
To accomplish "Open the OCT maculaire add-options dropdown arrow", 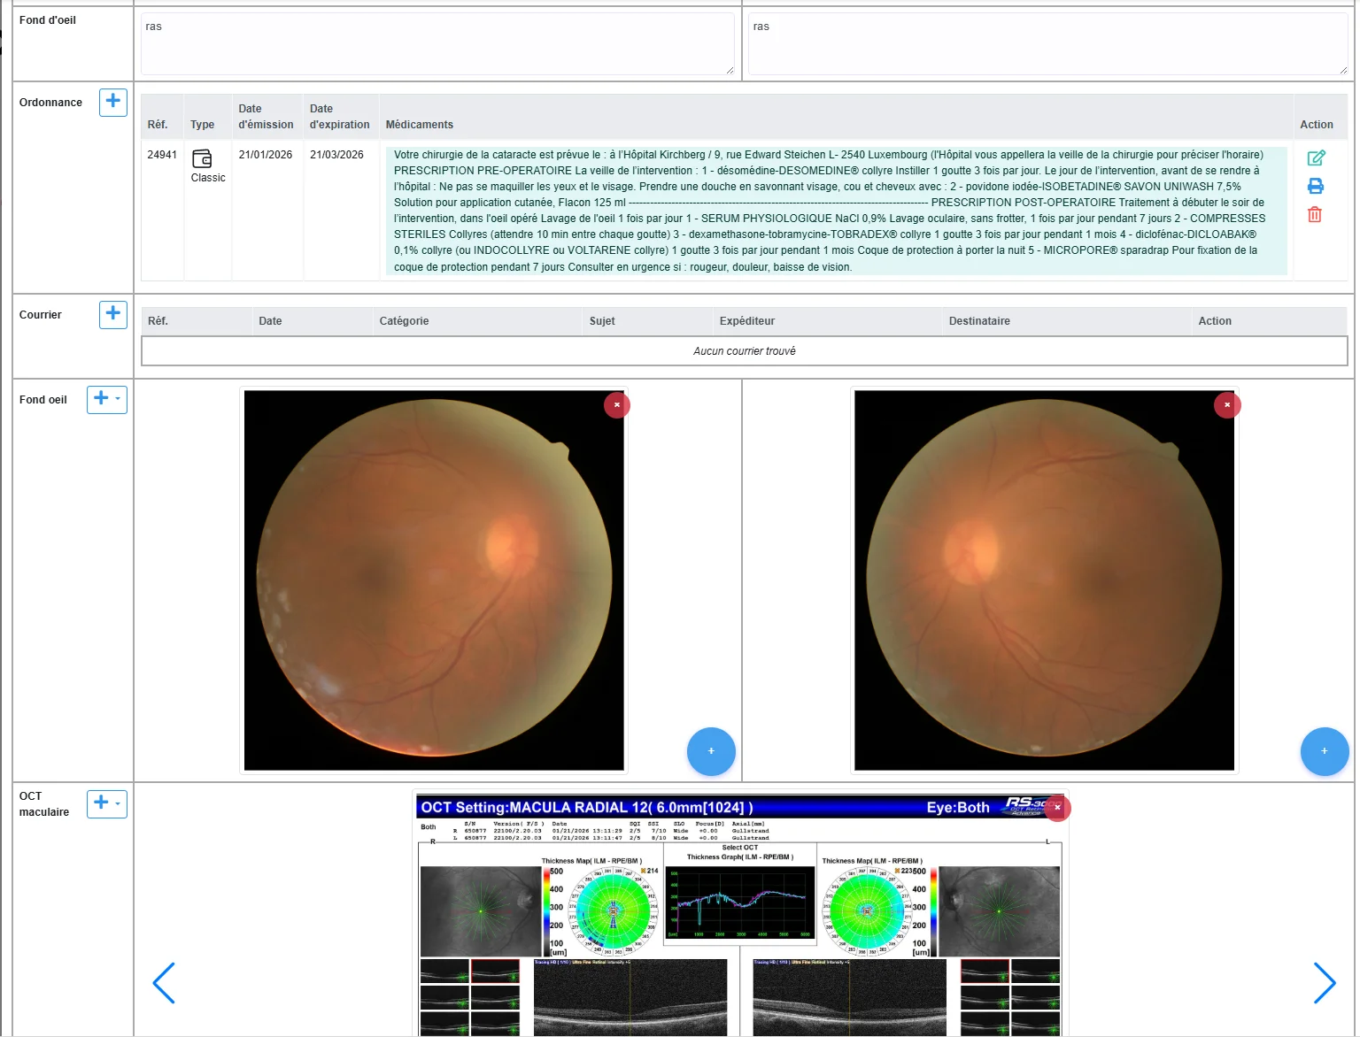I will [x=118, y=804].
